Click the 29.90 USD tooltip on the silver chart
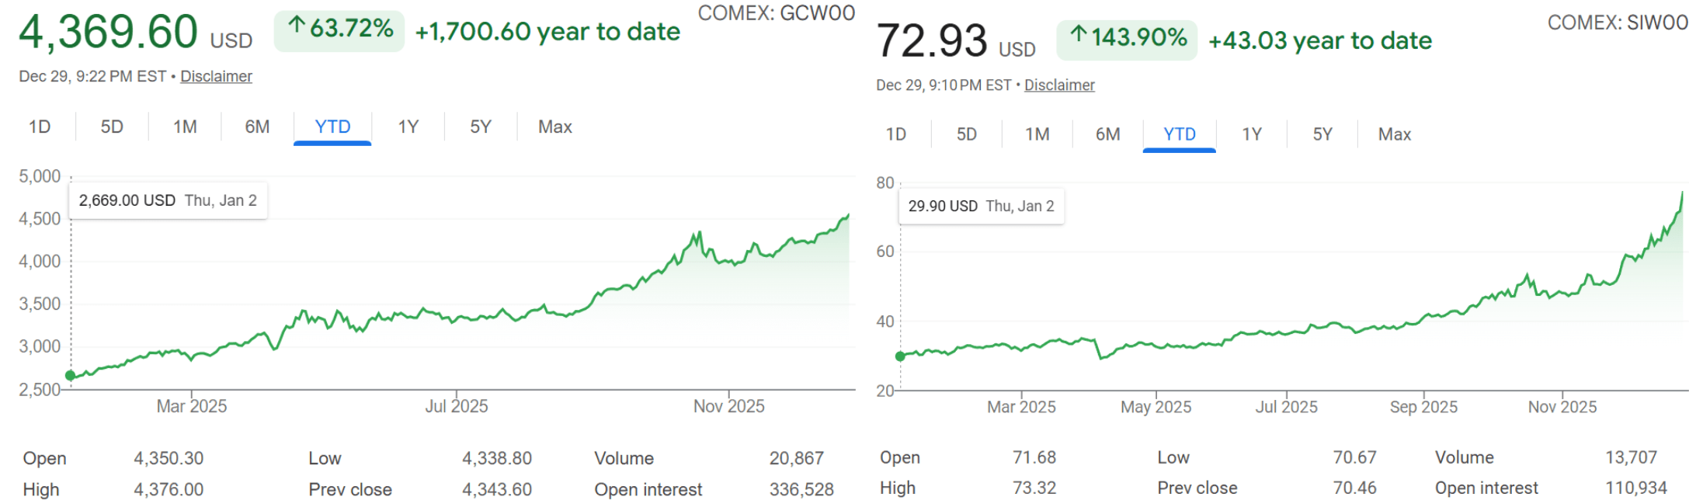The width and height of the screenshot is (1696, 504). (981, 206)
